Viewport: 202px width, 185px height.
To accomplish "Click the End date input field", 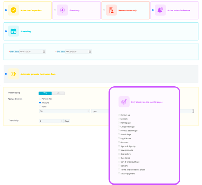I will 77,51.
